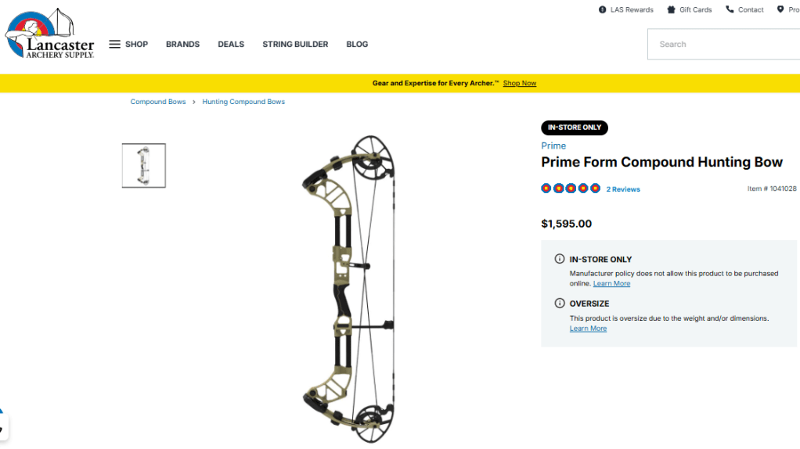Click the In-Store Only info icon
This screenshot has width=800, height=449.
point(559,259)
